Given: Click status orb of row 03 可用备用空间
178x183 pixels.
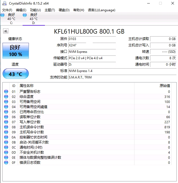Looking at the screenshot, I should tap(6, 102).
